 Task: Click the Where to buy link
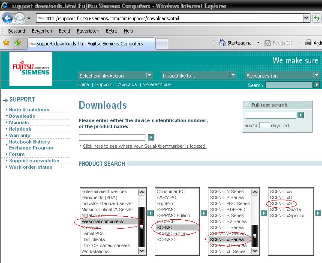157,84
